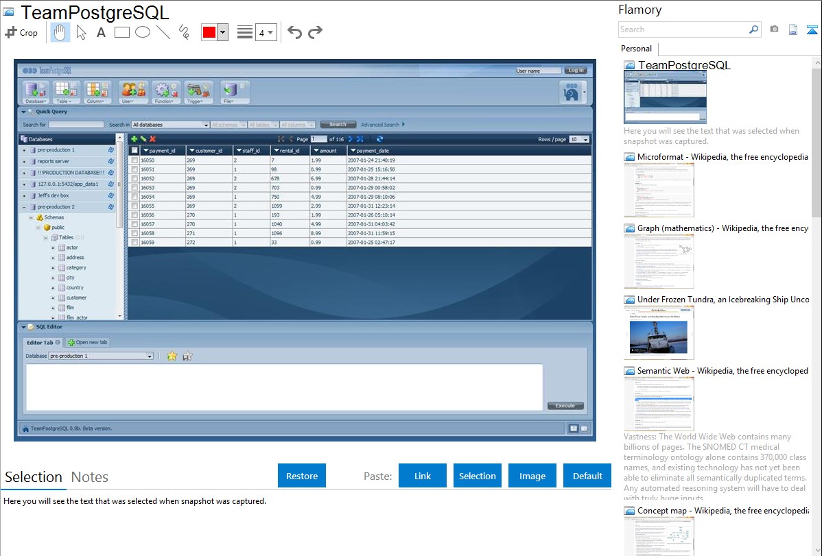Viewport: 822px width, 556px height.
Task: Tick the checkbox for row 16057
Action: tap(134, 223)
